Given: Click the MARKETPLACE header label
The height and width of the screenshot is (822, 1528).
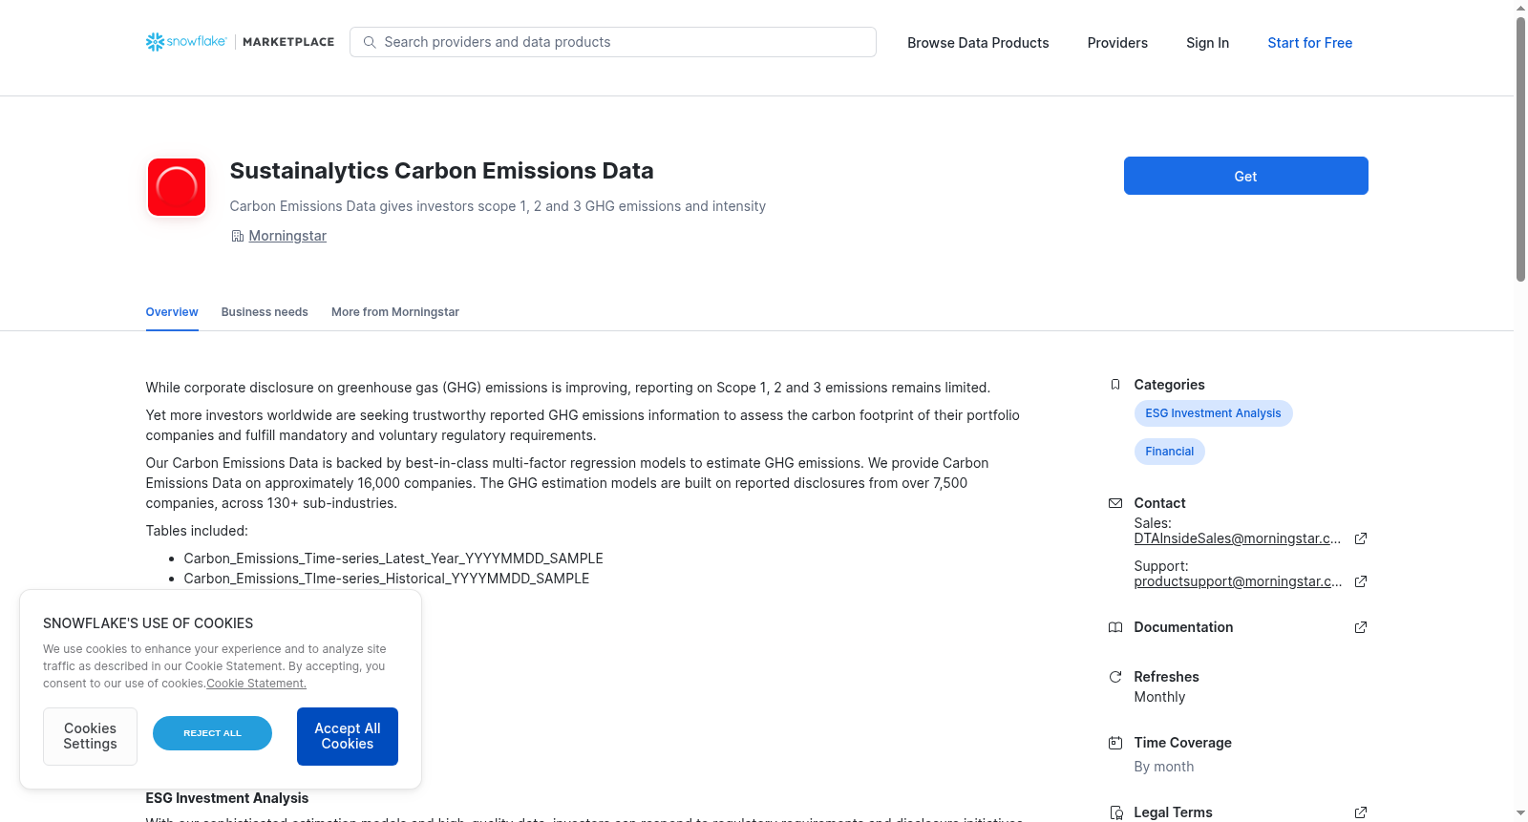Looking at the screenshot, I should (x=288, y=42).
